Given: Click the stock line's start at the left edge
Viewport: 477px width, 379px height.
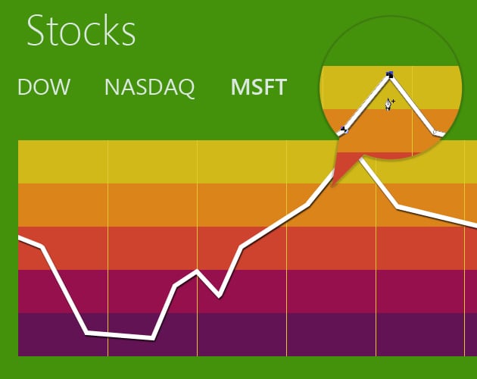Looking at the screenshot, I should click(21, 239).
